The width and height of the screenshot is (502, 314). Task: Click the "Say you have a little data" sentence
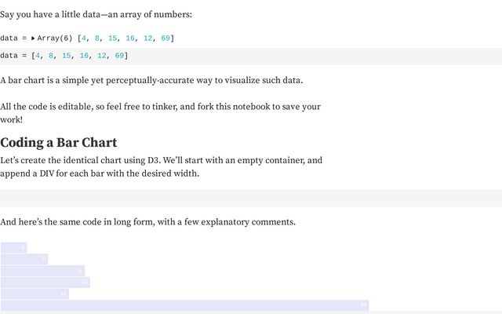pos(96,14)
